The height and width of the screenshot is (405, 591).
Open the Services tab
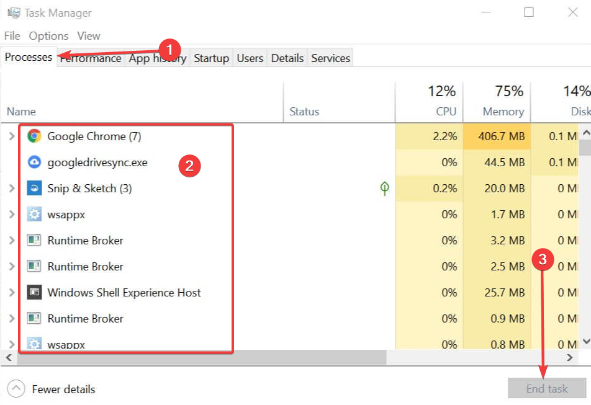click(x=330, y=58)
